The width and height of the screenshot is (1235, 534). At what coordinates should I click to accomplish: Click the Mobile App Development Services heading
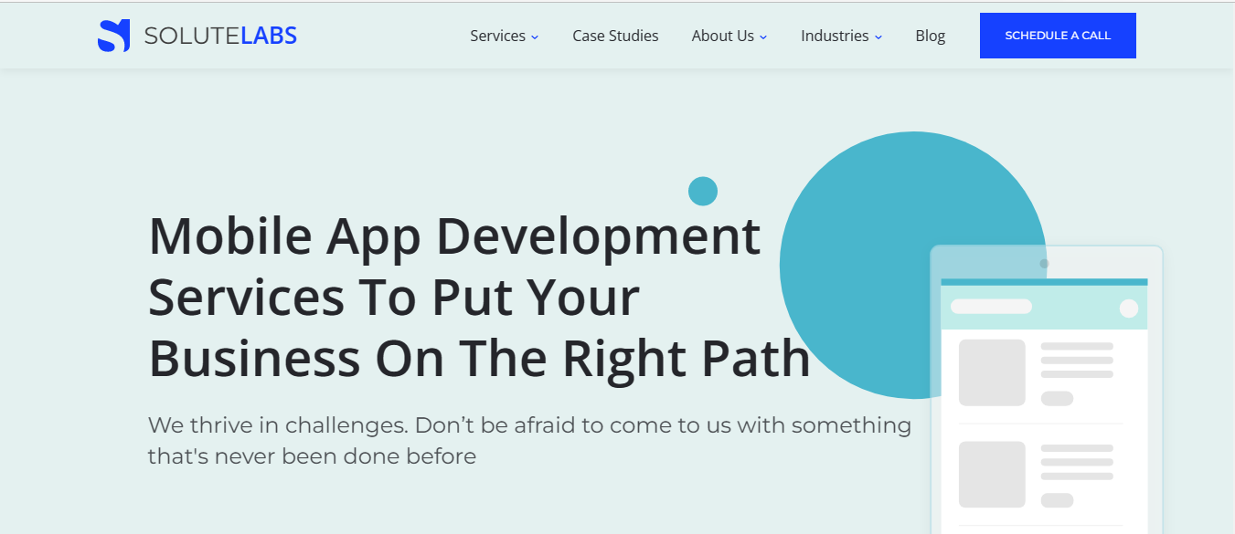[x=479, y=298]
